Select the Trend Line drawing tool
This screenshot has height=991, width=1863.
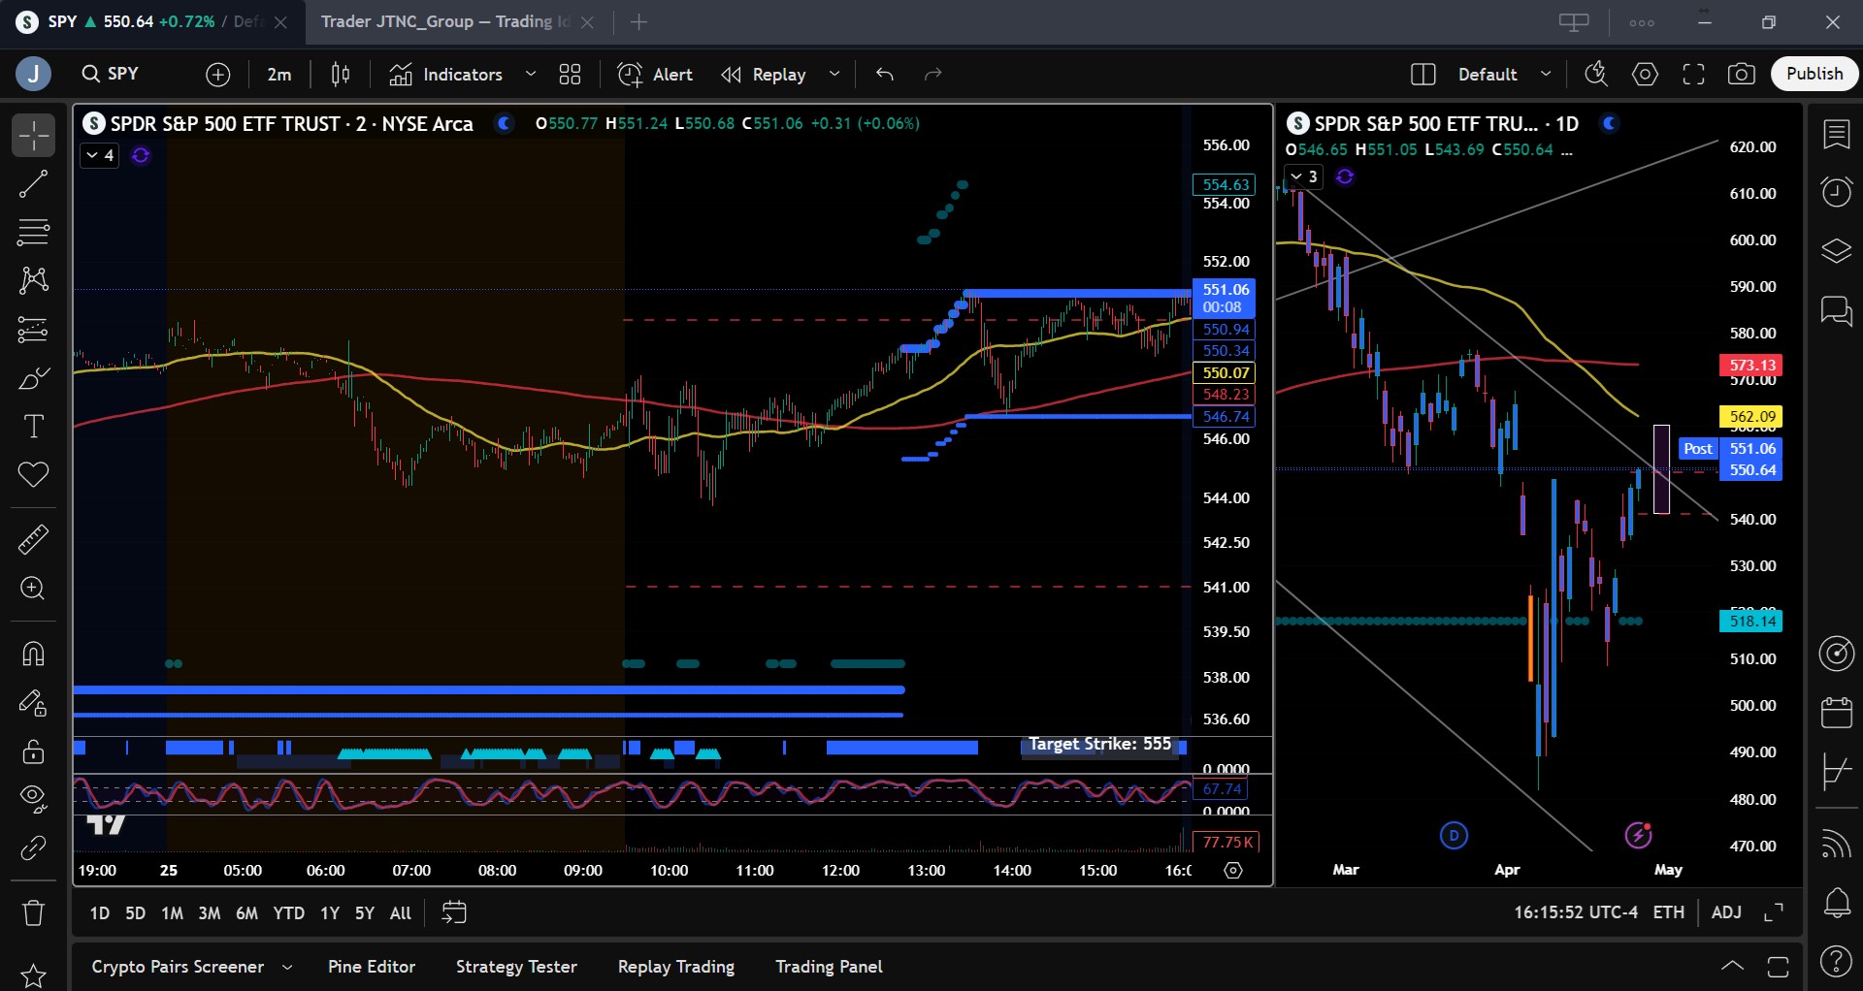33,183
